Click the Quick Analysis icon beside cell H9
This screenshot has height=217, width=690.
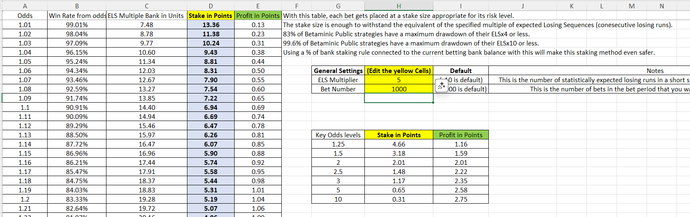tap(441, 86)
